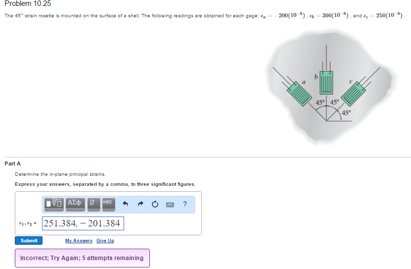This screenshot has height=269, width=411.
Task: Click the 'Express your answers' instruction text
Action: click(105, 184)
